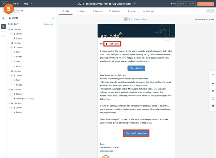Switch to mobile preview icon
216x158 pixels.
pyautogui.click(x=130, y=19)
